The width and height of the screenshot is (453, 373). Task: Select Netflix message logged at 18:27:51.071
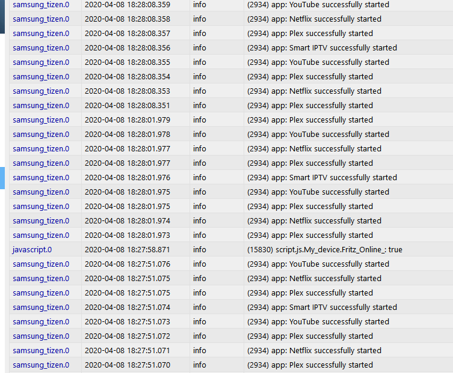tap(314, 351)
